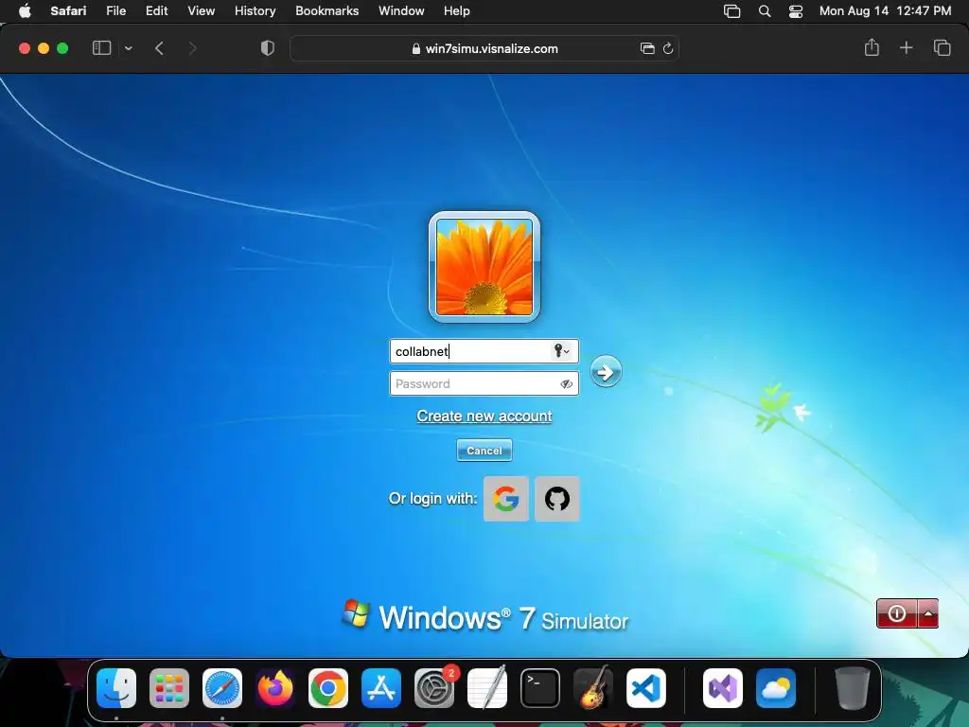Open the Edit menu

click(156, 11)
